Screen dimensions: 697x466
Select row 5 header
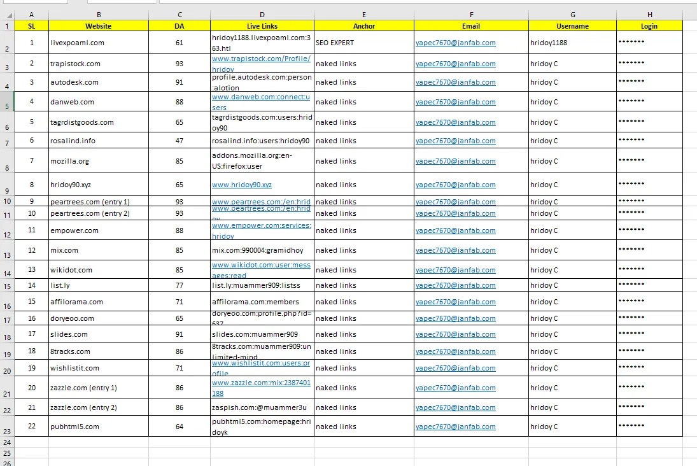click(7, 102)
